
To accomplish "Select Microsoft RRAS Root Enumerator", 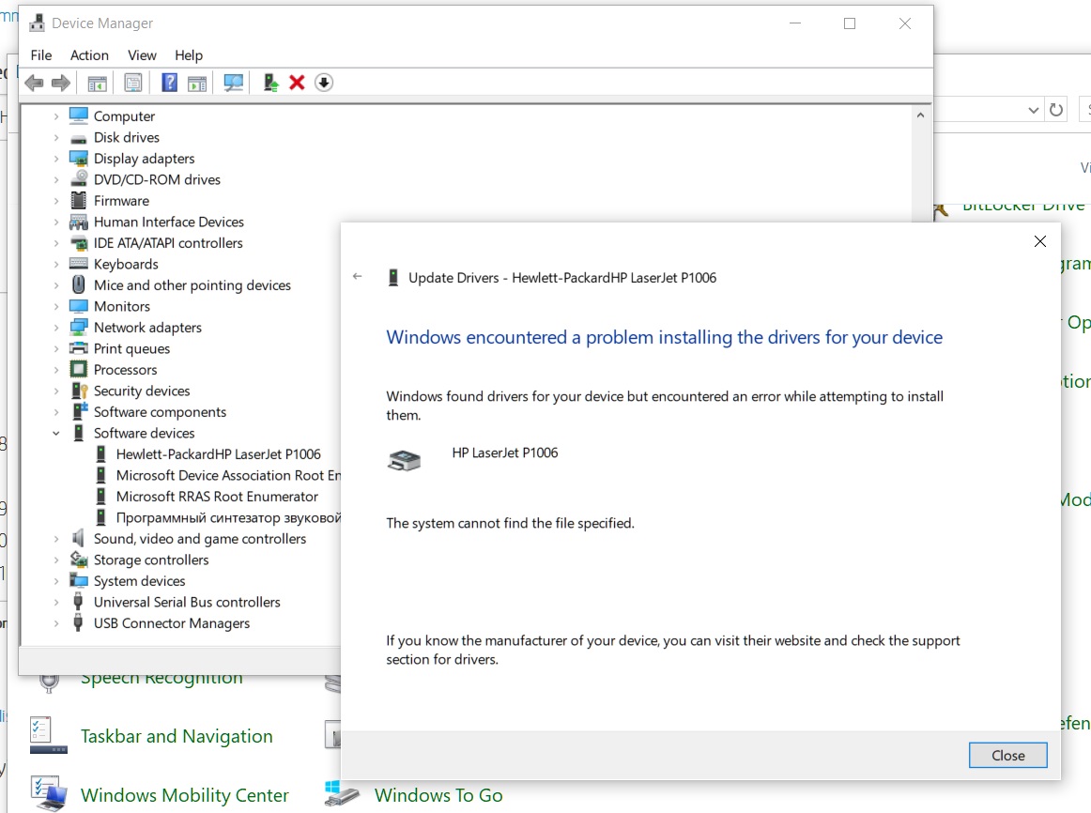I will (x=217, y=497).
